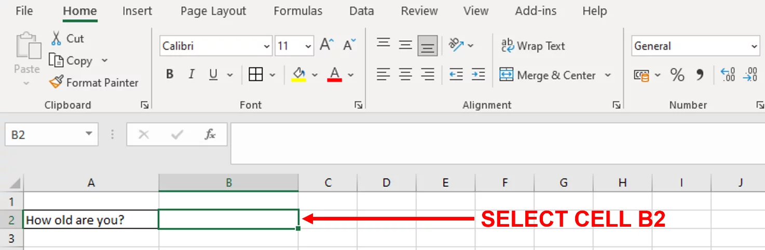The height and width of the screenshot is (250, 765).
Task: Apply Percent Style
Action: pos(677,75)
